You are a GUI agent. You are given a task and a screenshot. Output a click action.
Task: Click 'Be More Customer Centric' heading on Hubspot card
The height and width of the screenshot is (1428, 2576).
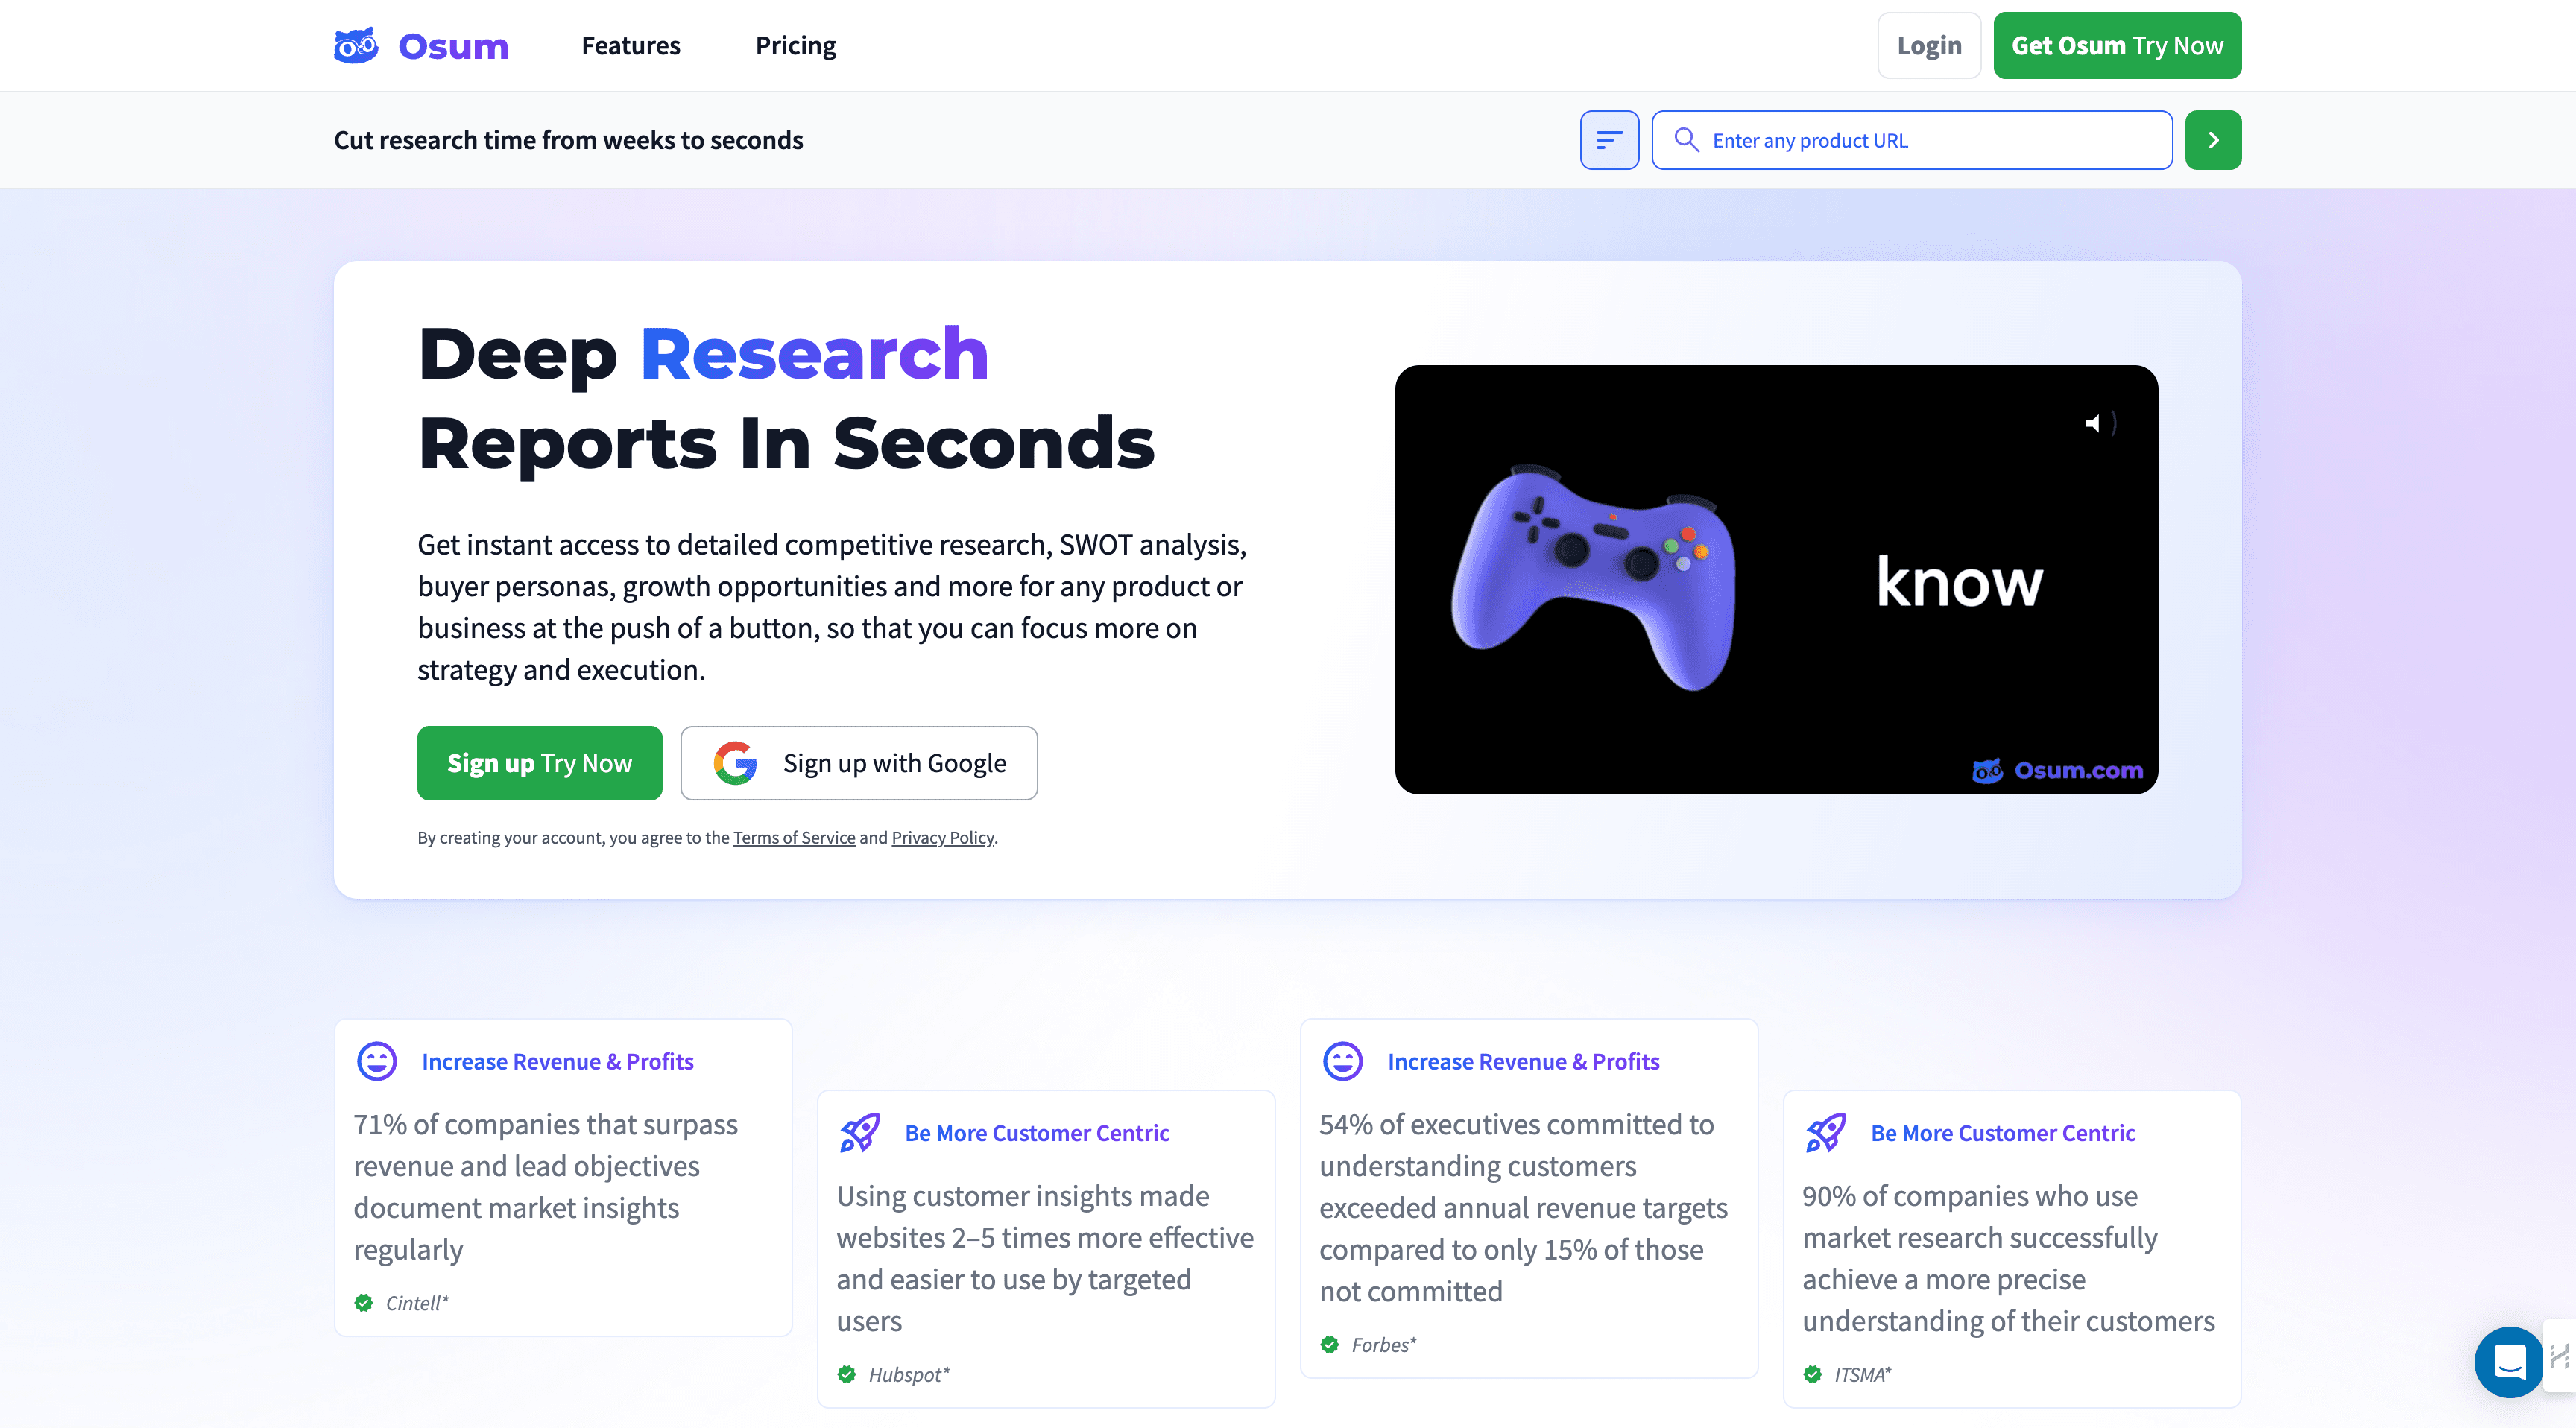(x=1037, y=1133)
